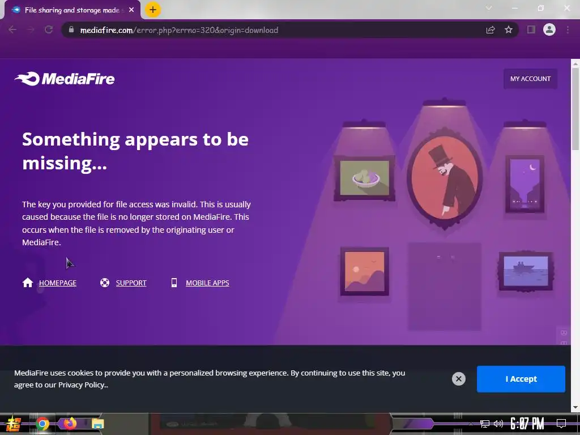The width and height of the screenshot is (580, 435).
Task: Click 'Something appears to be missing...' heading
Action: [135, 151]
